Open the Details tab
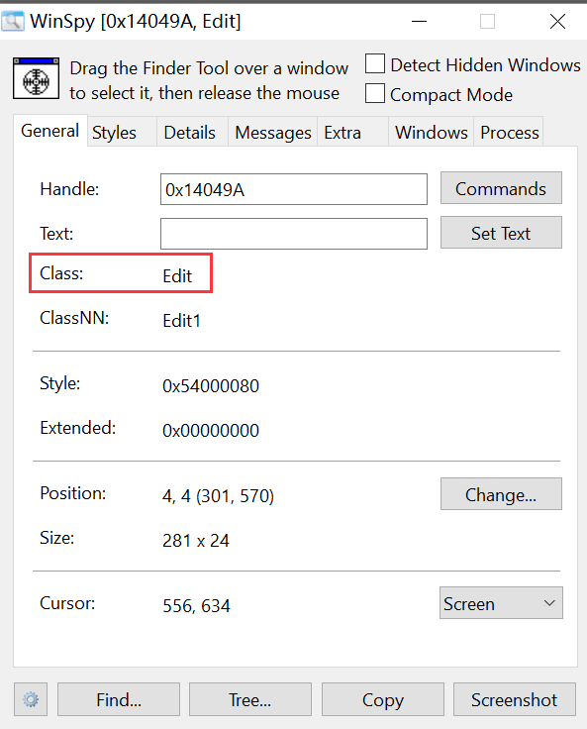This screenshot has height=729, width=587. point(192,133)
